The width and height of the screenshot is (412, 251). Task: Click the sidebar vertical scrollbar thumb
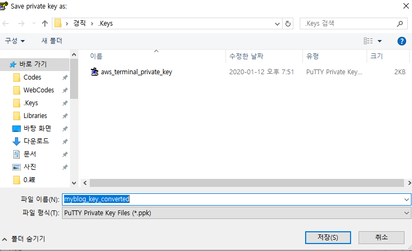[74, 79]
